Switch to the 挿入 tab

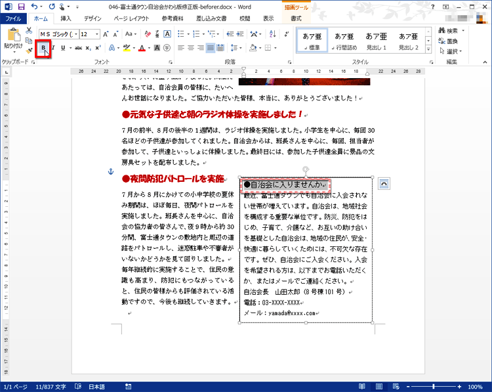[x=66, y=18]
